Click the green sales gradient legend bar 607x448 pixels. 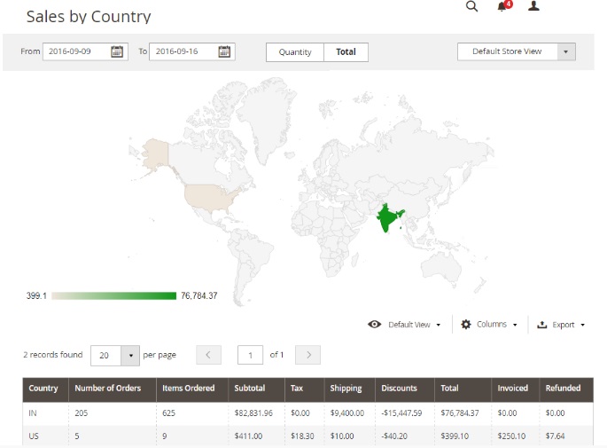[114, 295]
